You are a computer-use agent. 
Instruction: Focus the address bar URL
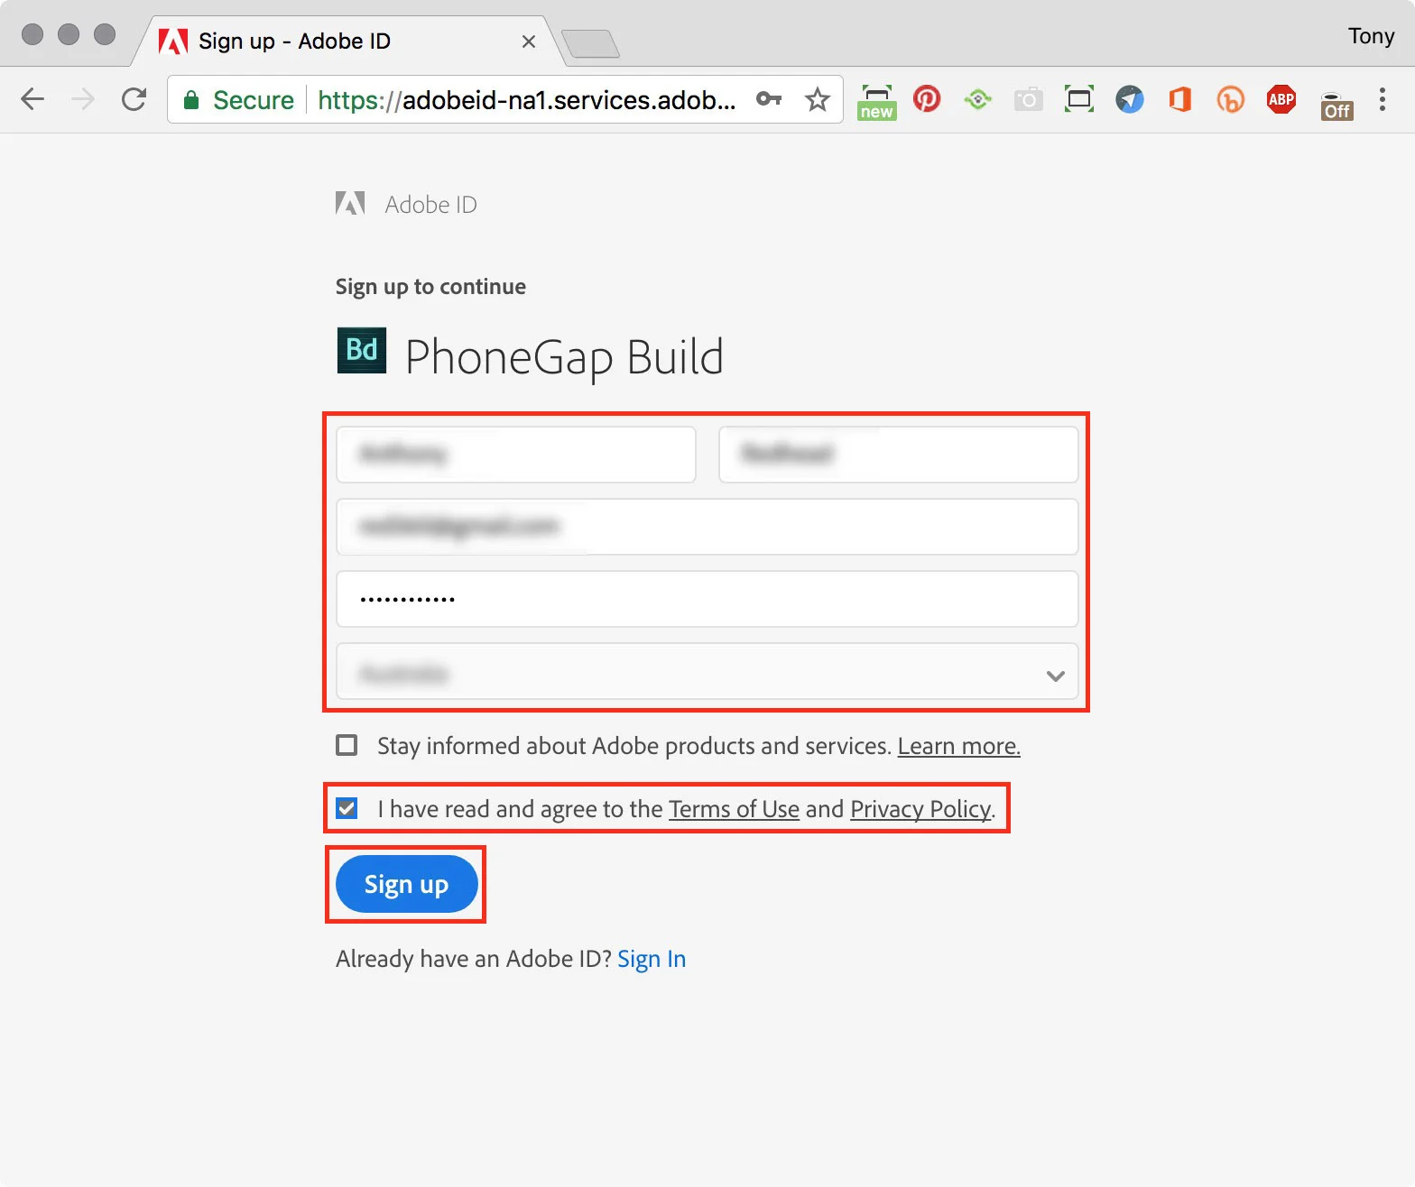click(526, 100)
